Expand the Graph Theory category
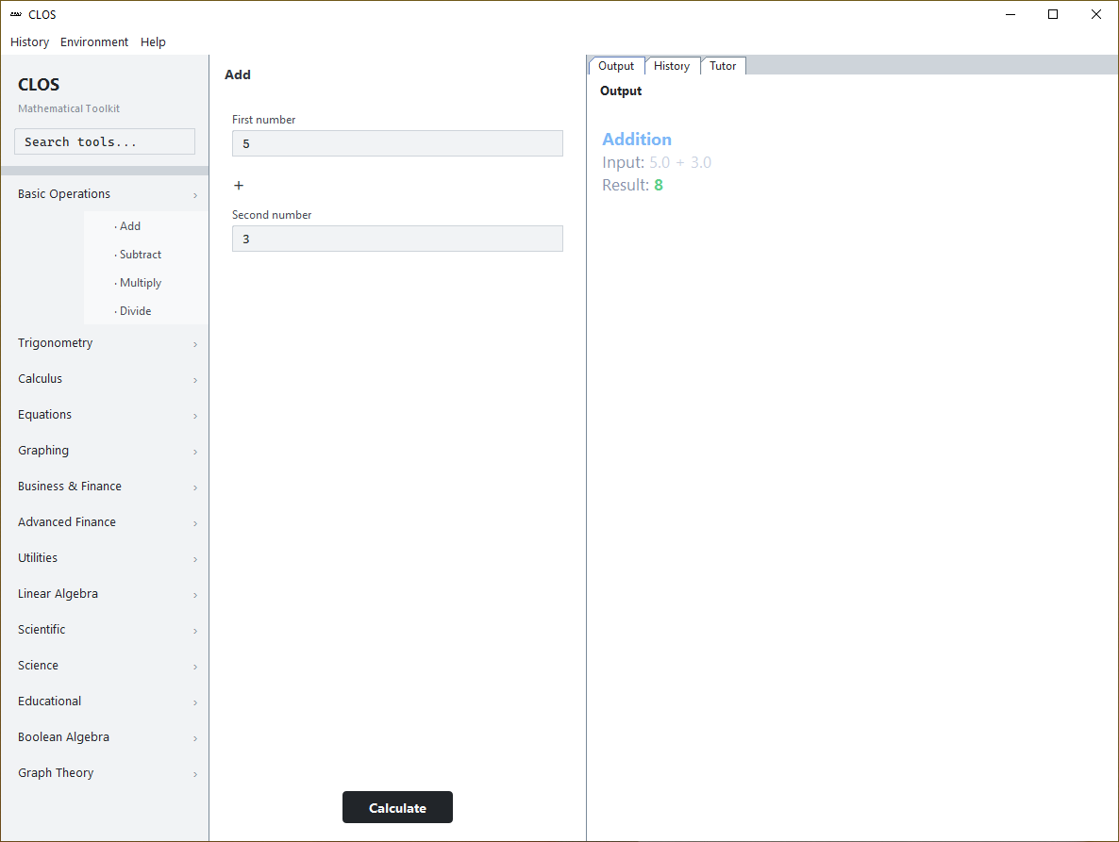 point(106,773)
